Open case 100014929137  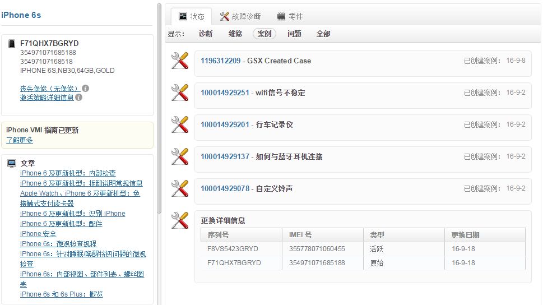[225, 156]
